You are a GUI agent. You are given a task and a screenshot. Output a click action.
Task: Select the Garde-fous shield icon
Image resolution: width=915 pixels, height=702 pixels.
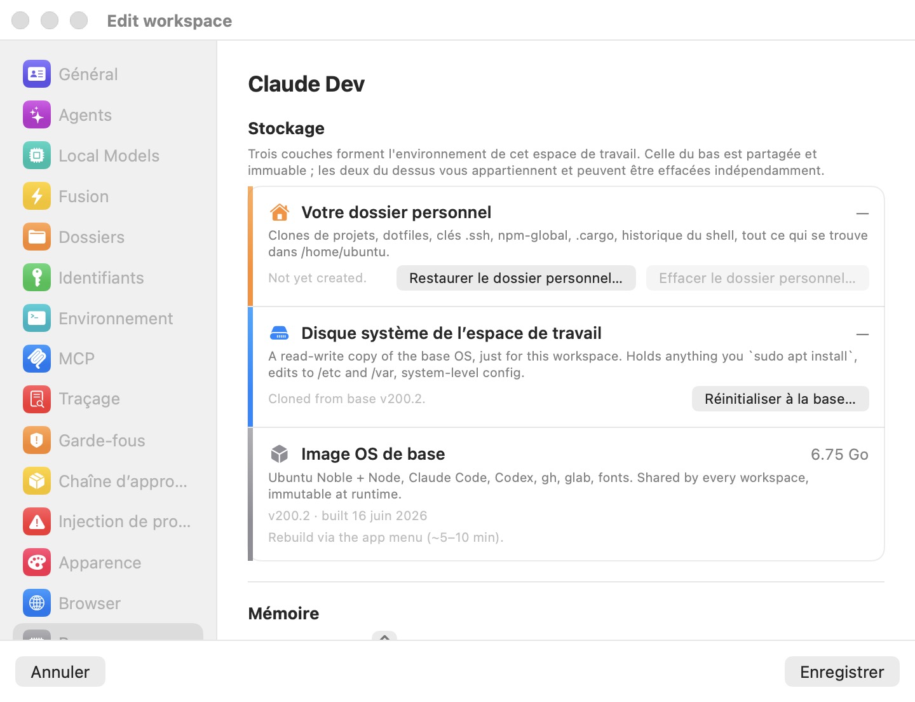click(37, 440)
